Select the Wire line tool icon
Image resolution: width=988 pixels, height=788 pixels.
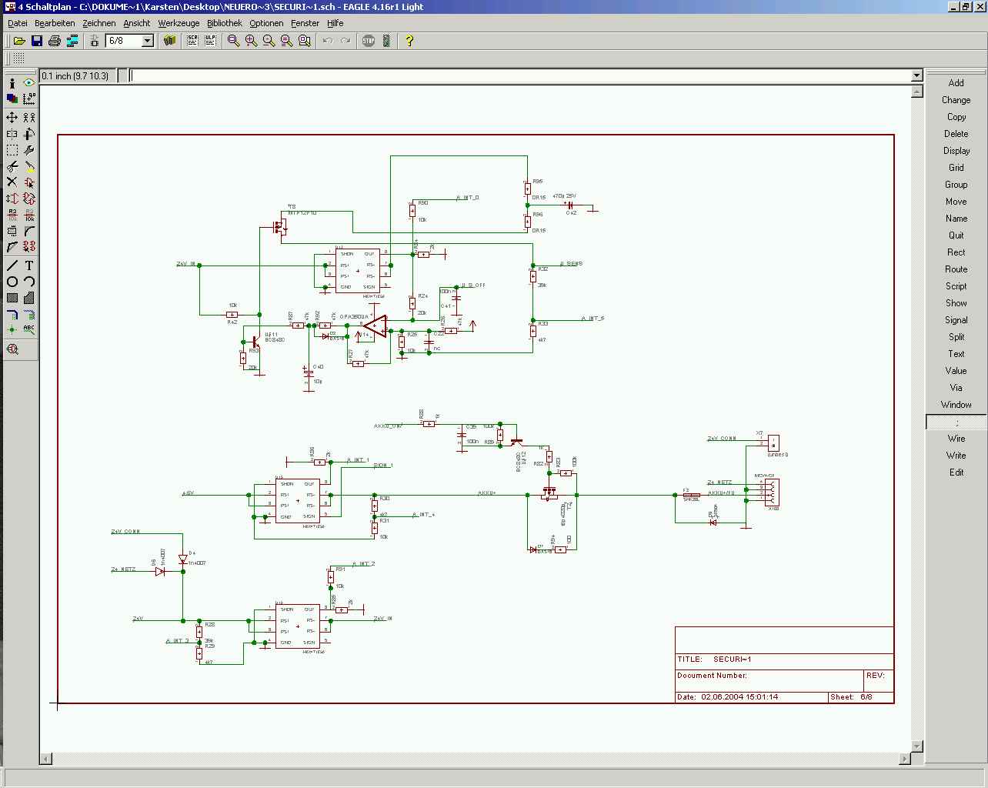coord(12,265)
